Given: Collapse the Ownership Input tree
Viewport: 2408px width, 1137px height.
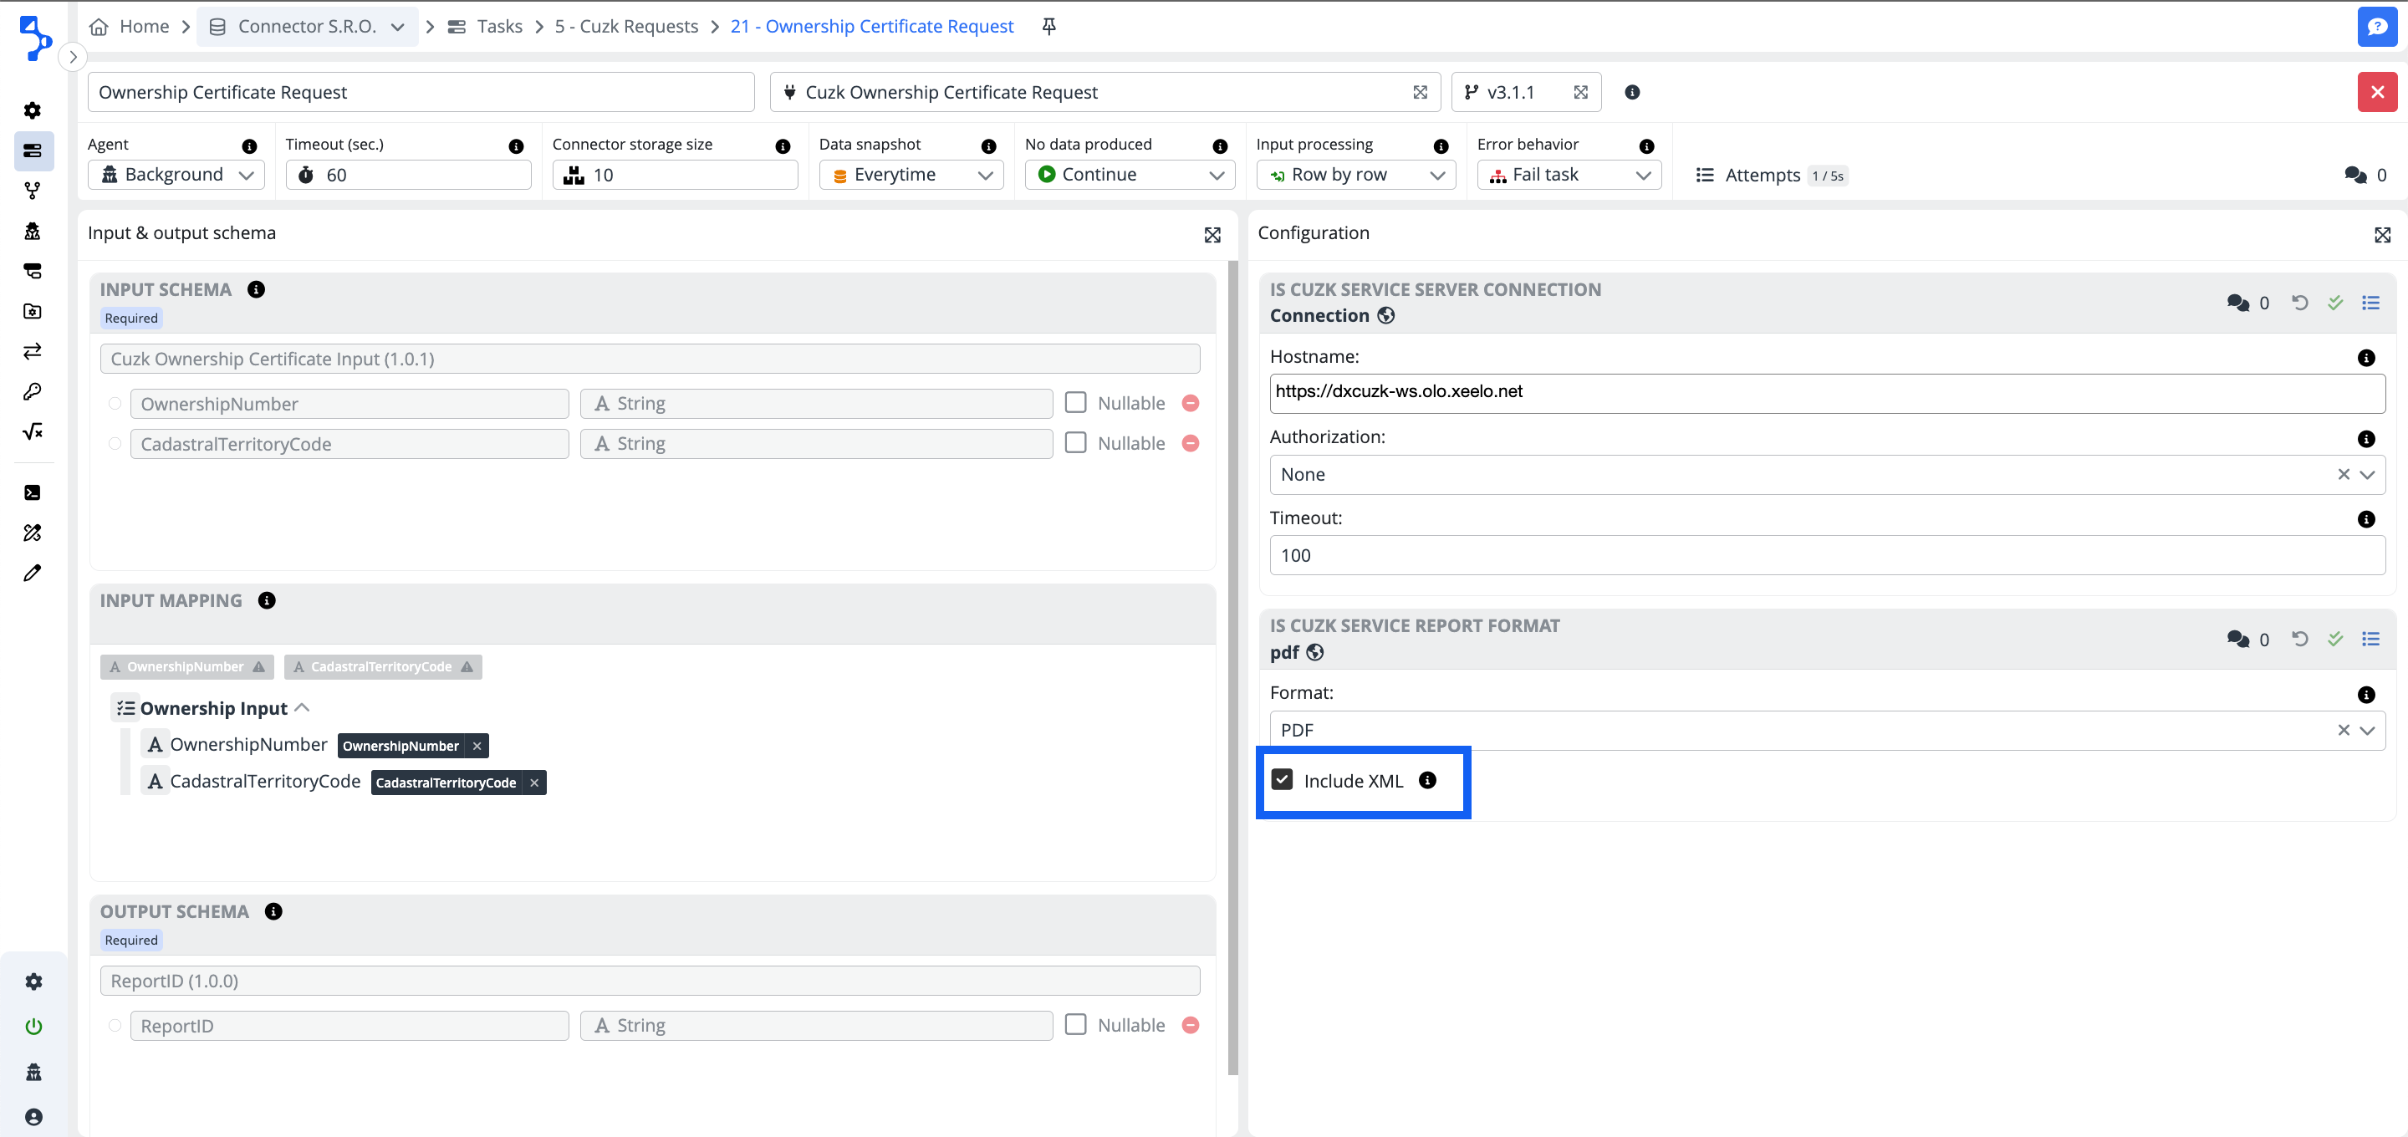Looking at the screenshot, I should click(x=302, y=708).
